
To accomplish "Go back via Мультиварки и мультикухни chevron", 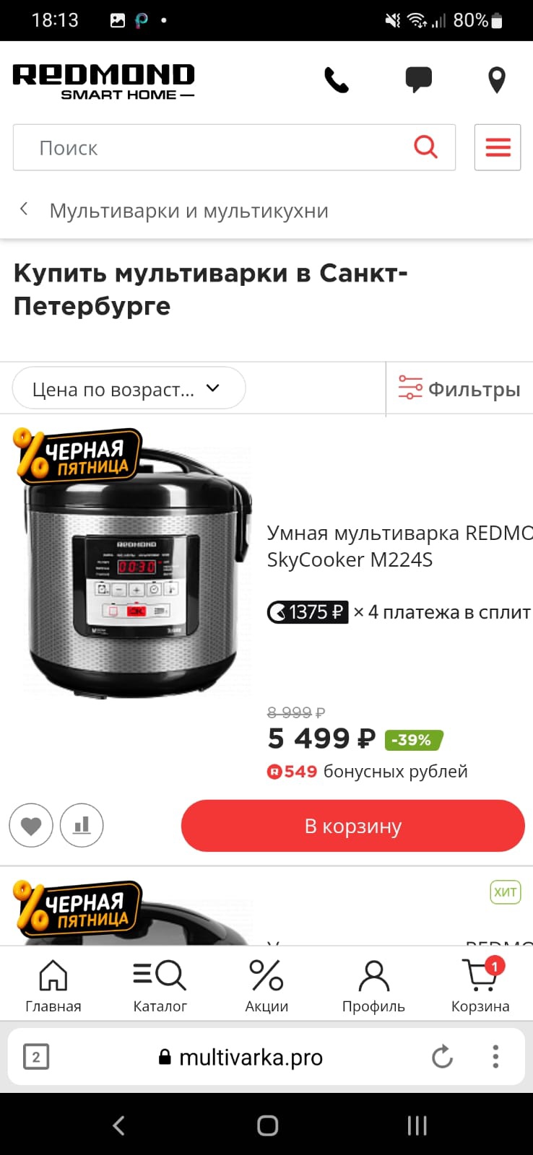I will 25,209.
